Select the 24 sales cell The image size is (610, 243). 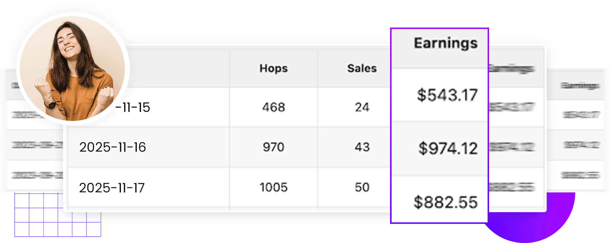pos(362,107)
